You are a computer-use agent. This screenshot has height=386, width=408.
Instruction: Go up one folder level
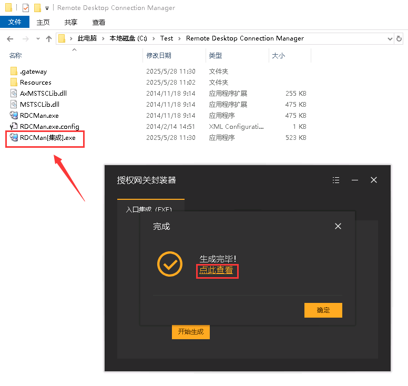pyautogui.click(x=49, y=39)
